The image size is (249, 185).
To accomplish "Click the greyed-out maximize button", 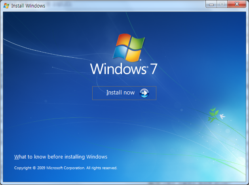I will (222, 4).
